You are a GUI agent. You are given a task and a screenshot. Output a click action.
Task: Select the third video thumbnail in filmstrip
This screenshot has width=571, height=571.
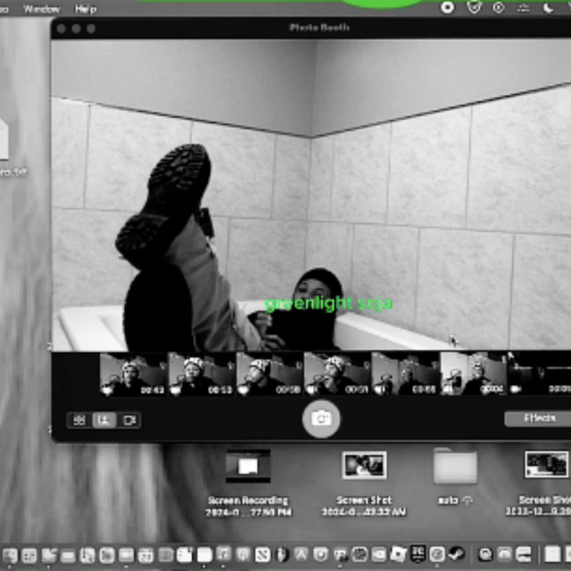tap(269, 374)
